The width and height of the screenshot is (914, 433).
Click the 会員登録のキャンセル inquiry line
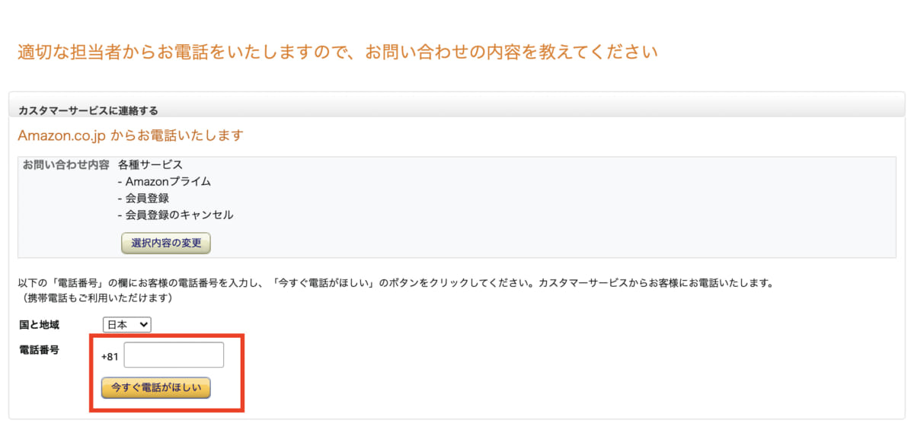[x=176, y=215]
